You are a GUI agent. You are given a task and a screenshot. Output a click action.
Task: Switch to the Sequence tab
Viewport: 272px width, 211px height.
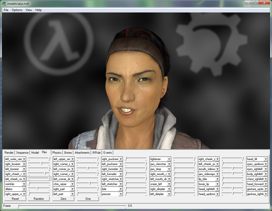point(22,152)
